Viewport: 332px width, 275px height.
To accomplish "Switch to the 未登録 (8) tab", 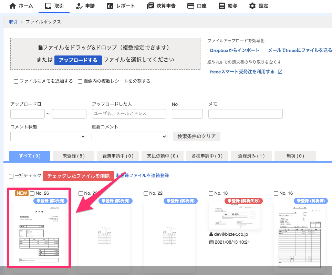I will pos(73,156).
